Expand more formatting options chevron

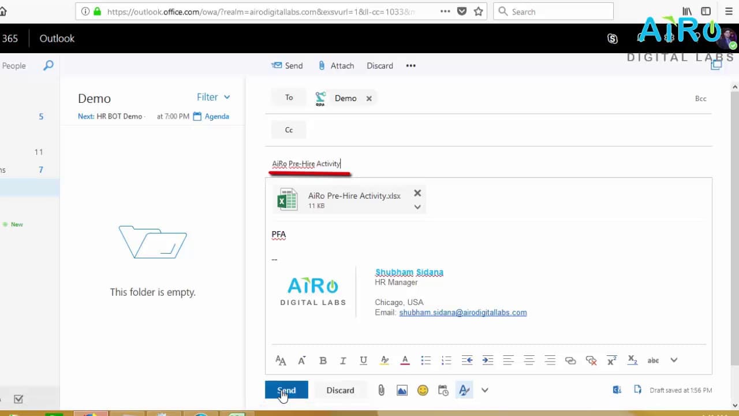674,361
